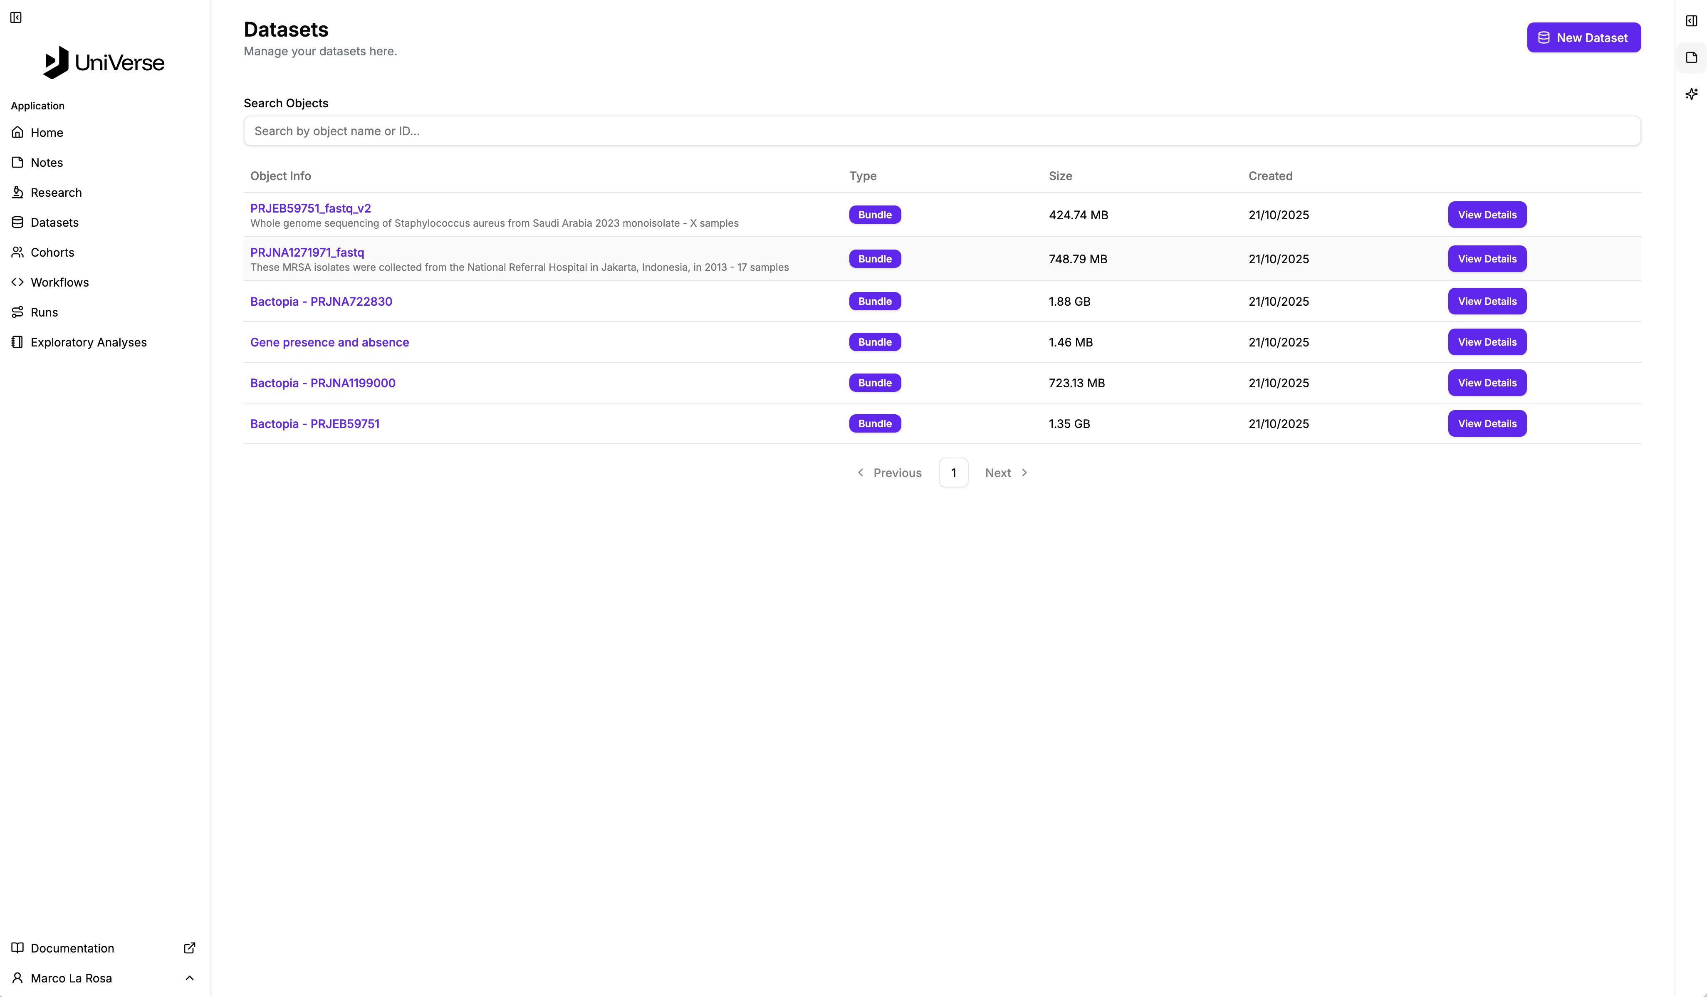Click the New Dataset button
1707x997 pixels.
pos(1583,38)
